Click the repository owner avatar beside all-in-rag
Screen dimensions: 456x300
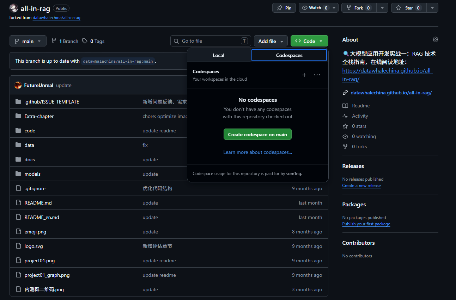coord(14,8)
